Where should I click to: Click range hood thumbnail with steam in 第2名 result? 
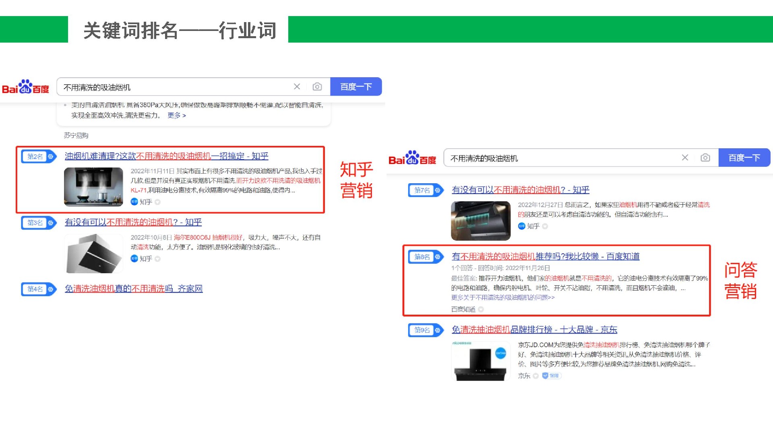[93, 187]
